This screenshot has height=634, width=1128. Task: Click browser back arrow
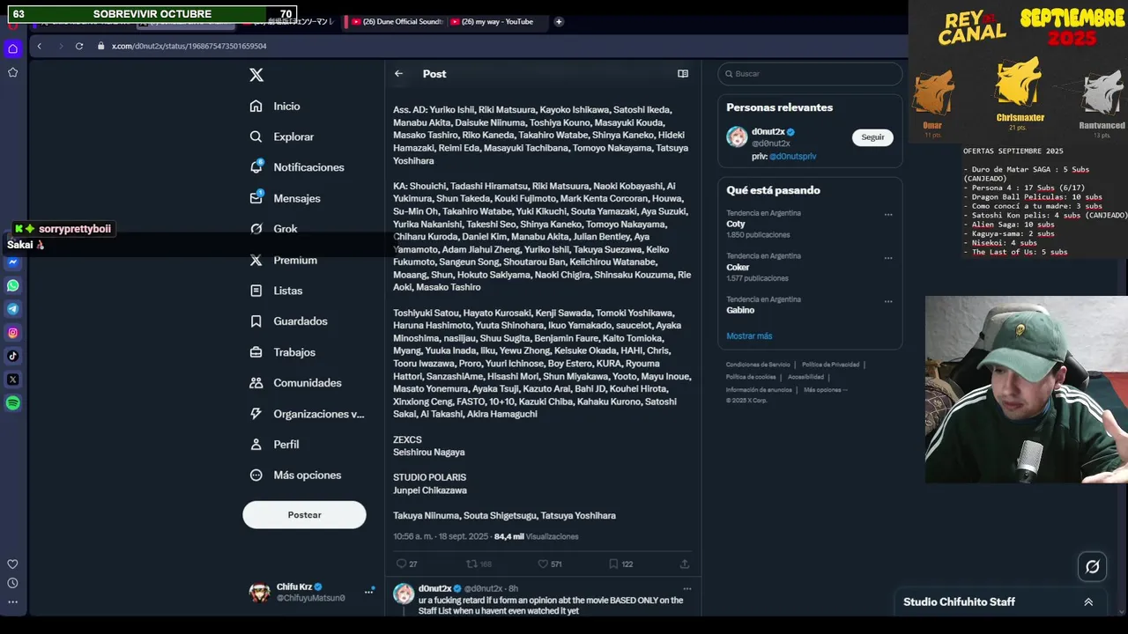tap(39, 46)
